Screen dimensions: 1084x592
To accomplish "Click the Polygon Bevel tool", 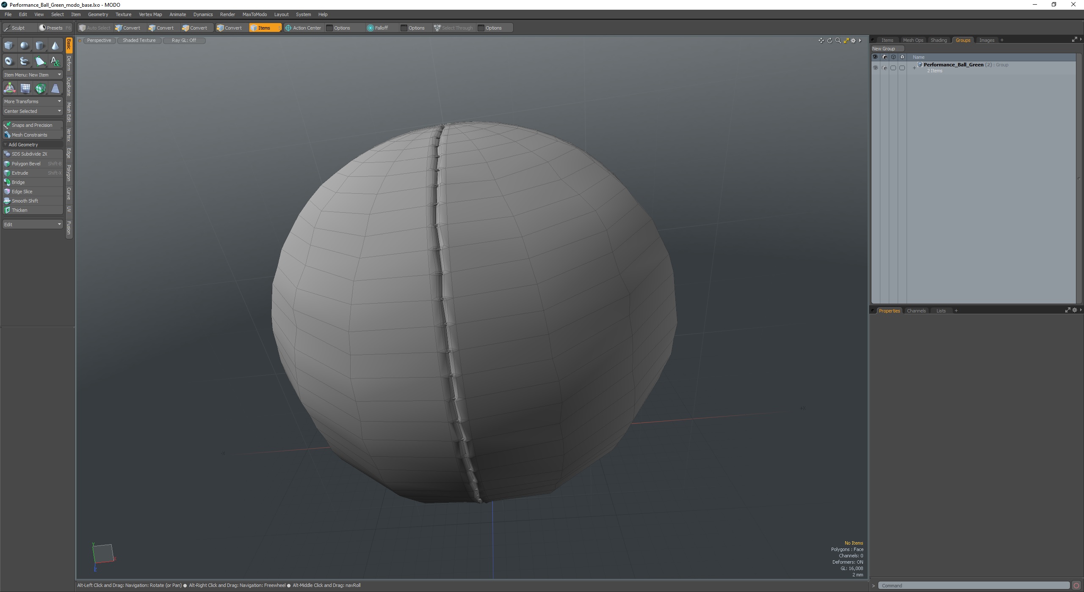I will pos(33,164).
